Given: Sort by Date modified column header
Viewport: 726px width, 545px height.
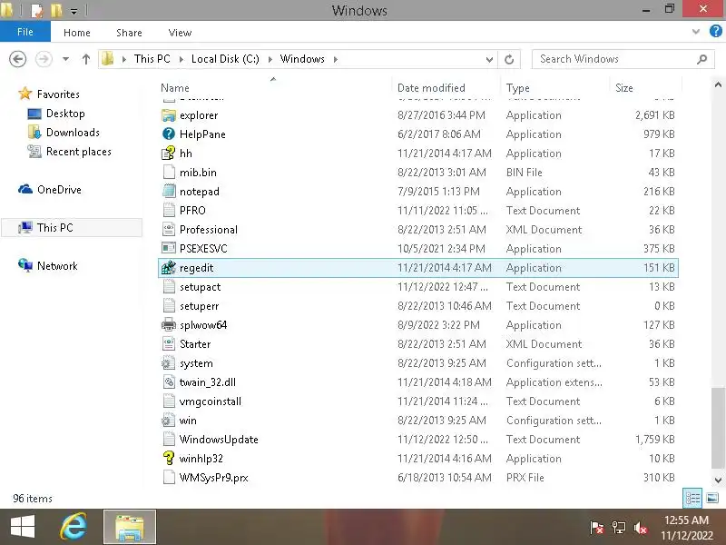Looking at the screenshot, I should [446, 88].
